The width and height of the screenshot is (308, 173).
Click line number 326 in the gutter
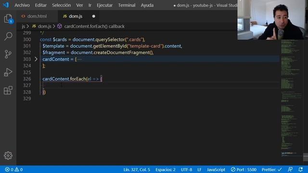pyautogui.click(x=27, y=79)
